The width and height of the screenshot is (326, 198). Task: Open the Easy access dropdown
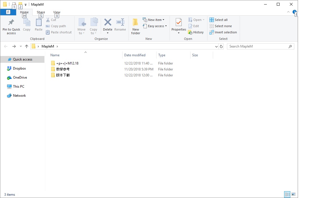point(155,26)
